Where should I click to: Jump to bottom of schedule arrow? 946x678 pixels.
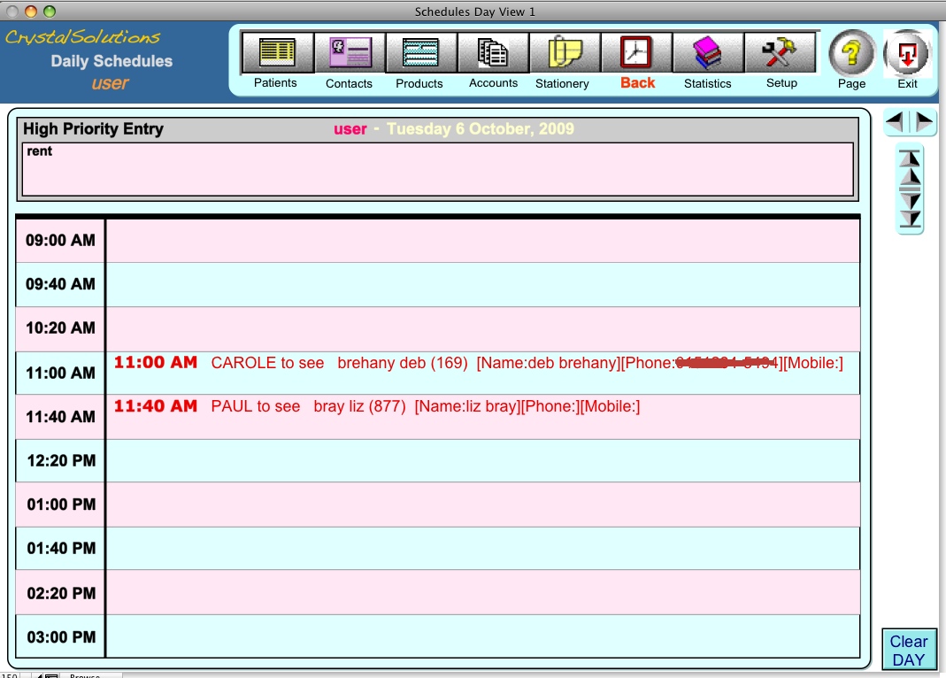[910, 220]
